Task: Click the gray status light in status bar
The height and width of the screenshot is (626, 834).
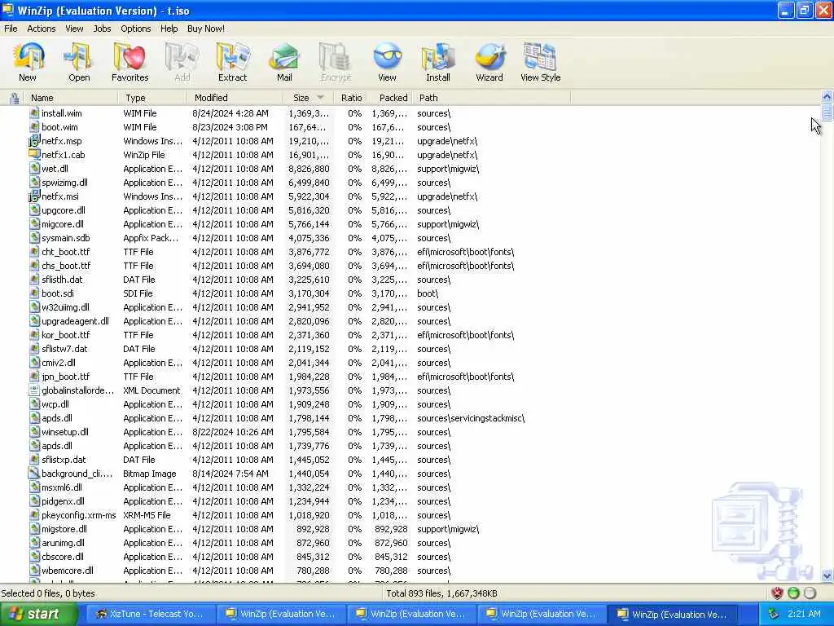Action: 810,593
